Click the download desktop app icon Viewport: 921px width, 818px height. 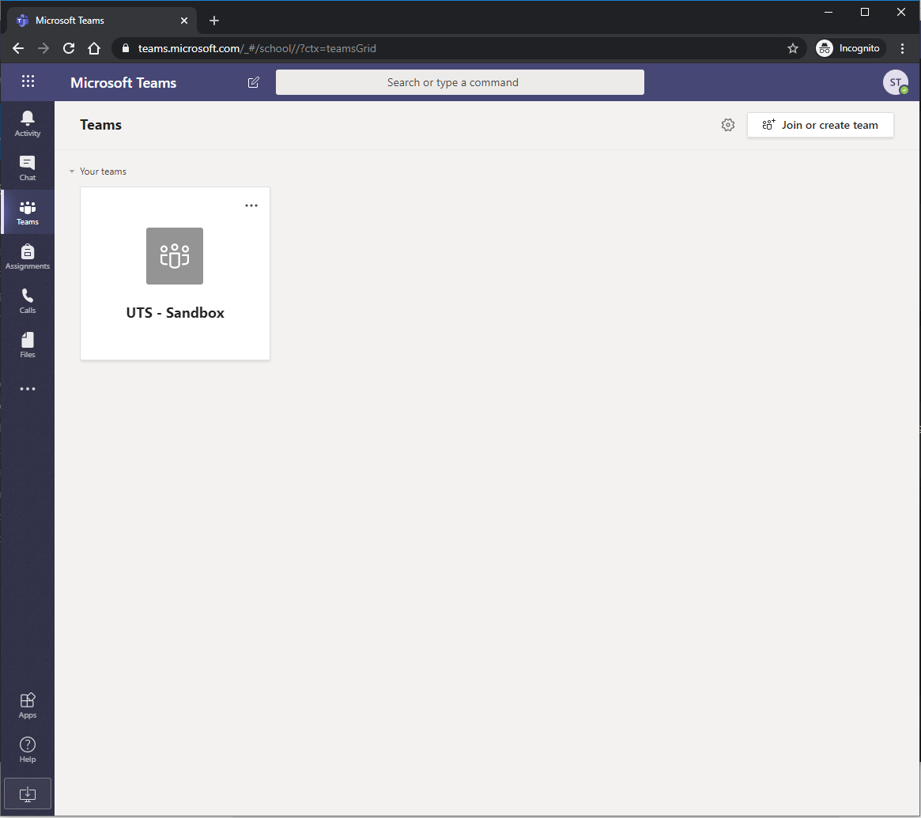pyautogui.click(x=28, y=794)
